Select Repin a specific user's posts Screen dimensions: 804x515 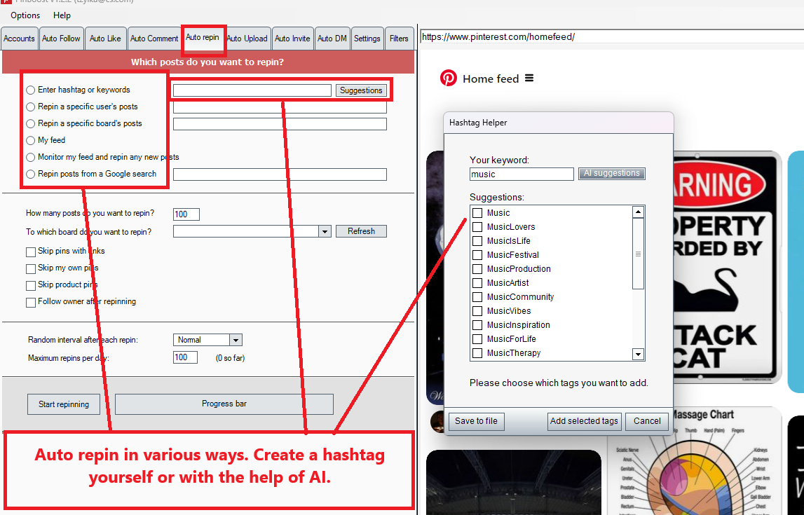pos(31,107)
